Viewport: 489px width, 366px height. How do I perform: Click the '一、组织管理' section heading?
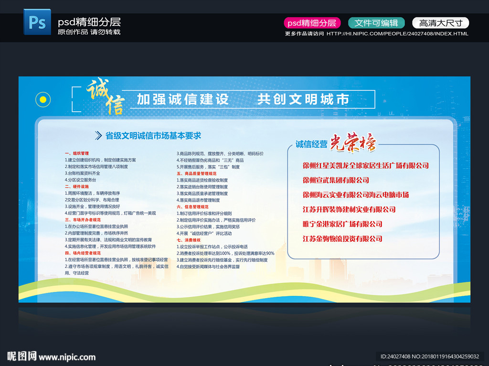pyautogui.click(x=77, y=153)
